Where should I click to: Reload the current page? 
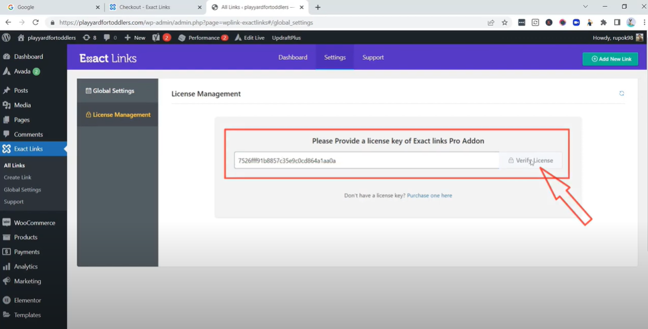point(36,22)
